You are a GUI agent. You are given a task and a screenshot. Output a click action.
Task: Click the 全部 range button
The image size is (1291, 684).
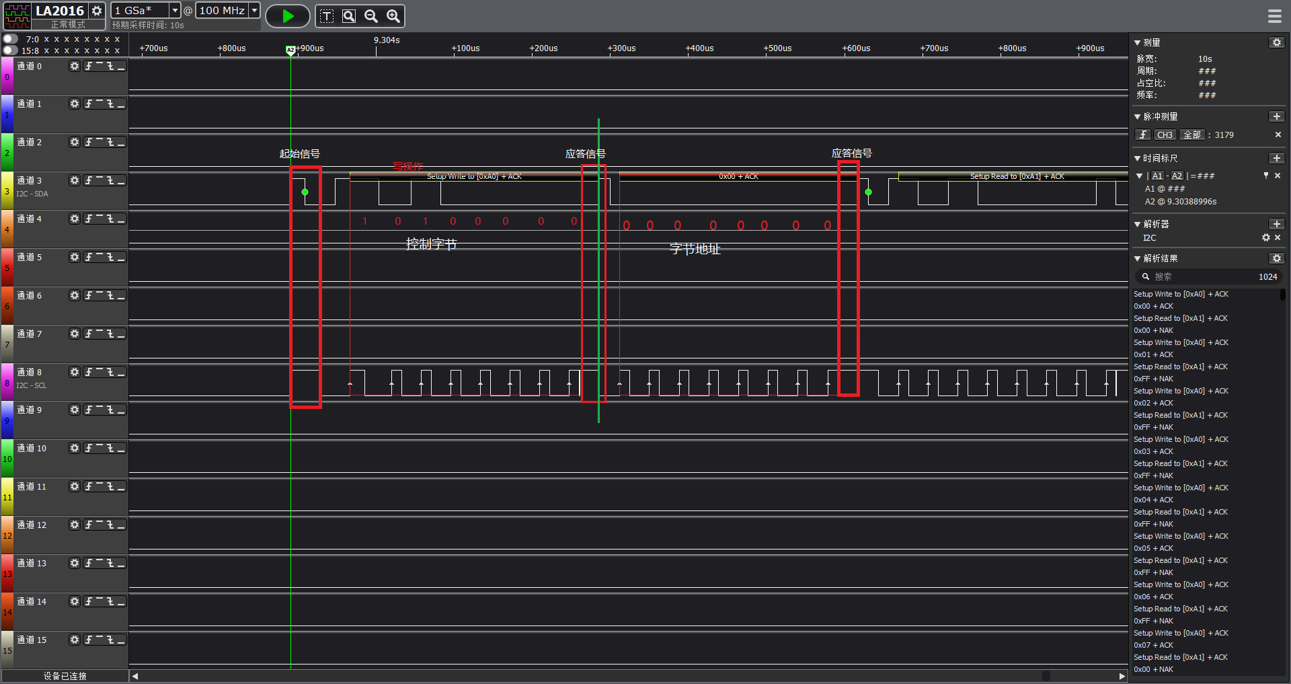(x=1192, y=135)
